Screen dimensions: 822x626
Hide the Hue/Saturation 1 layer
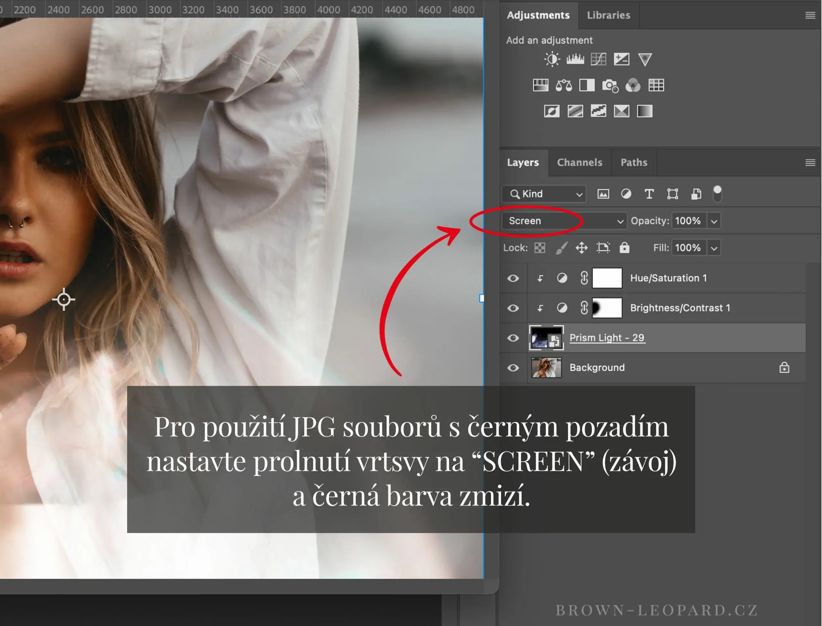[513, 278]
